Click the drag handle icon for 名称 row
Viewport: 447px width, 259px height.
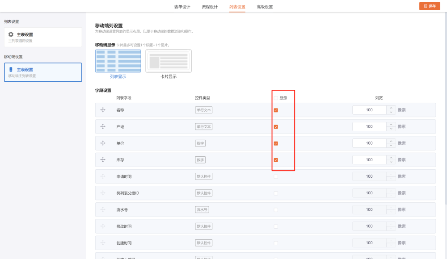[103, 110]
